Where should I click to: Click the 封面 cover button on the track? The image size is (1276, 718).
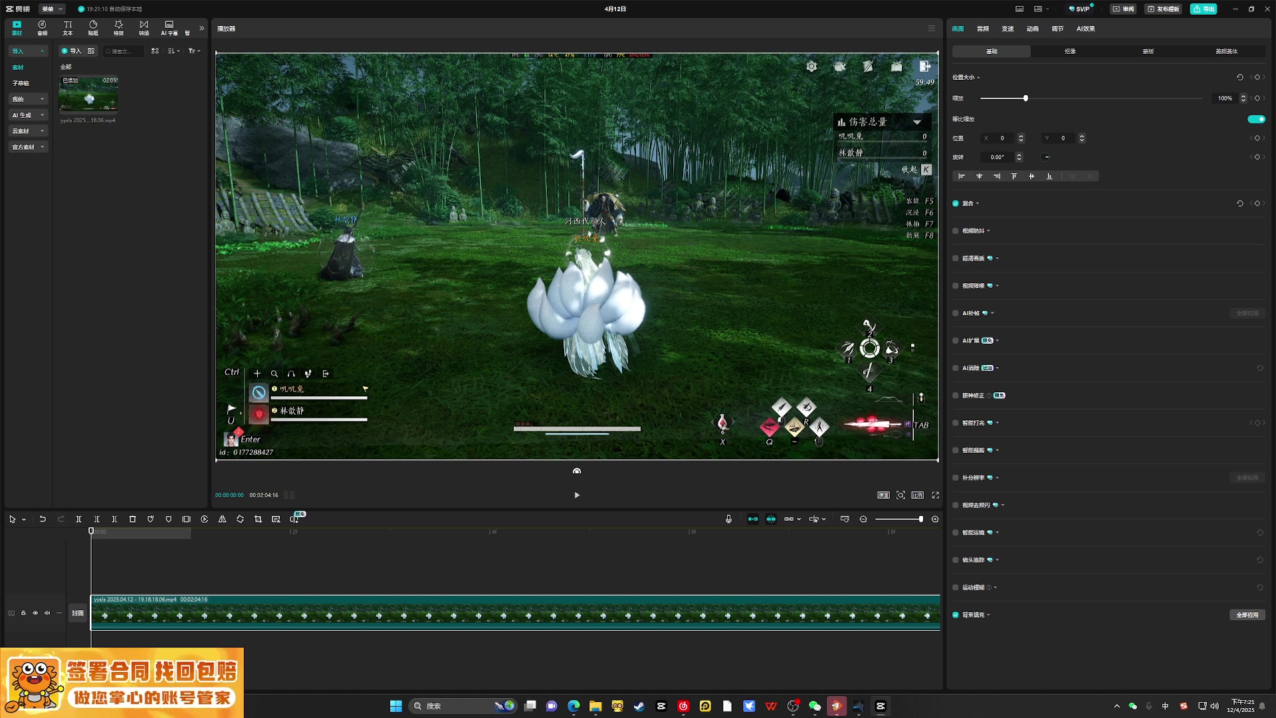pos(78,613)
